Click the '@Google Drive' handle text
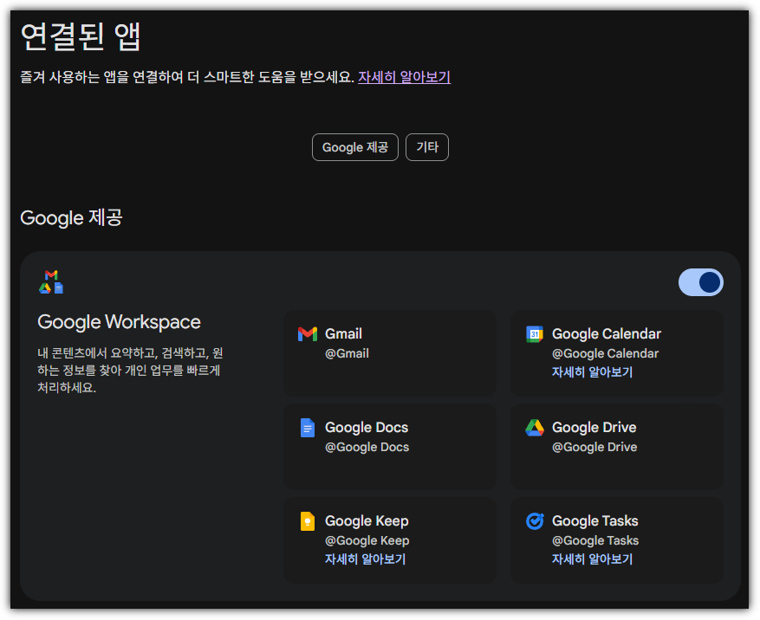The height and width of the screenshot is (620, 760). (594, 447)
